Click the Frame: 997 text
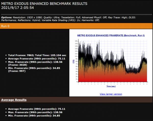The height and width of the screenshot is (121, 153). 17,71
